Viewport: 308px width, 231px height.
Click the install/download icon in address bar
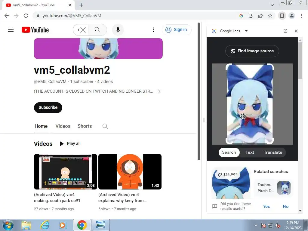pyautogui.click(x=251, y=16)
